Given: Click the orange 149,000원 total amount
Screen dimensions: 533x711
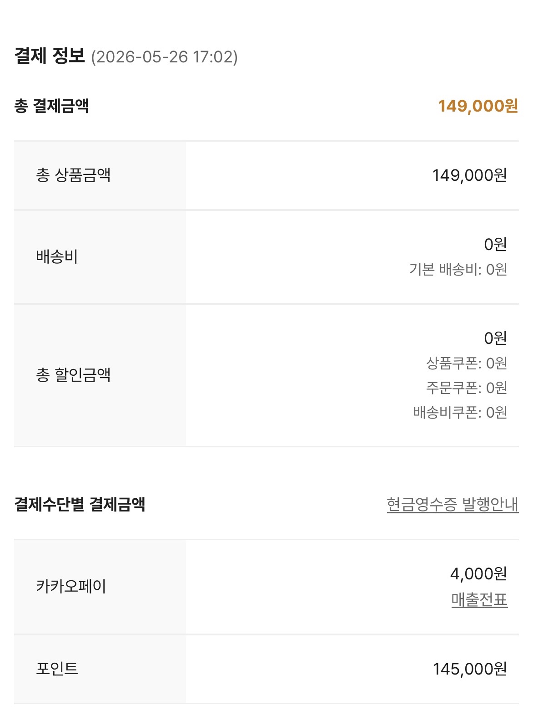Looking at the screenshot, I should 478,106.
